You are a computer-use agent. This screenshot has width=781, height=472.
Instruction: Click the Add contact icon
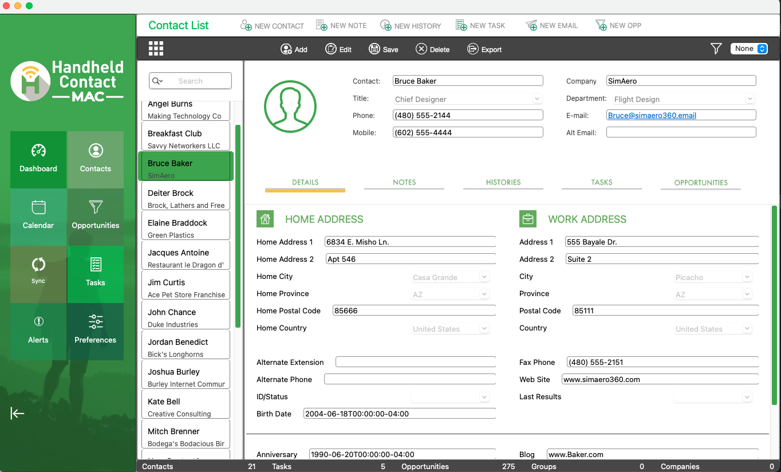point(286,49)
